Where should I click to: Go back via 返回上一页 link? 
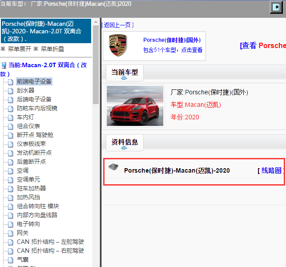[x=117, y=25]
